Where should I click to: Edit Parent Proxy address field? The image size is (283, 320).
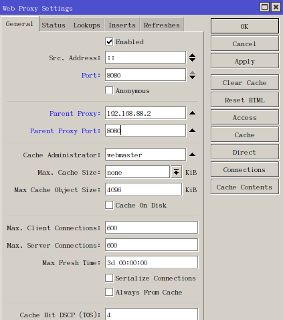(x=145, y=113)
